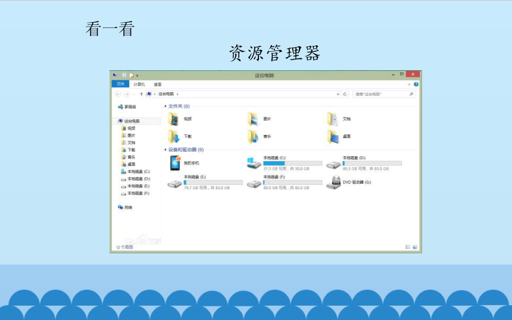
Task: Select the 本地磁盘 (C:) drive icon in main pane
Action: (254, 163)
